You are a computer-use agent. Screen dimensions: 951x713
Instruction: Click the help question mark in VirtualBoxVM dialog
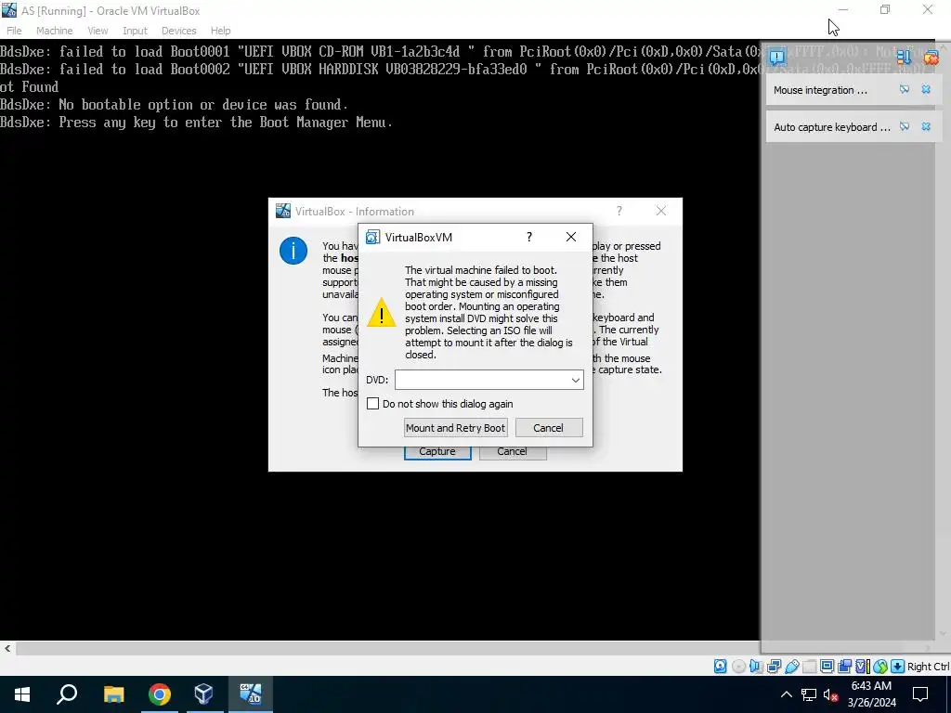(529, 237)
